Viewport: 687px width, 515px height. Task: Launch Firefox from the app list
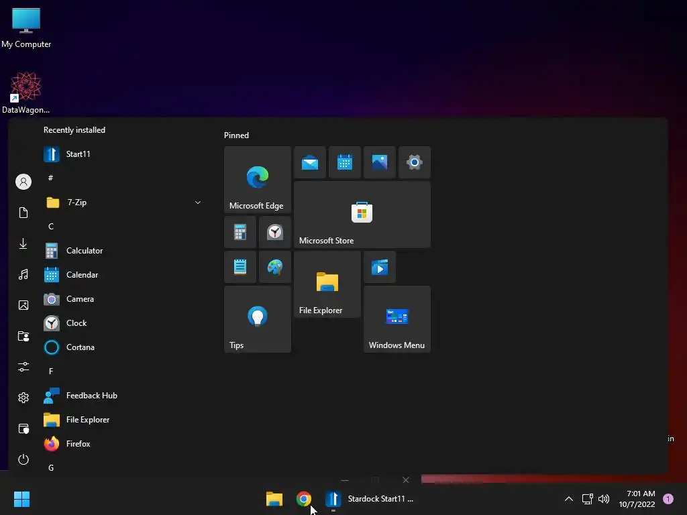(123, 444)
